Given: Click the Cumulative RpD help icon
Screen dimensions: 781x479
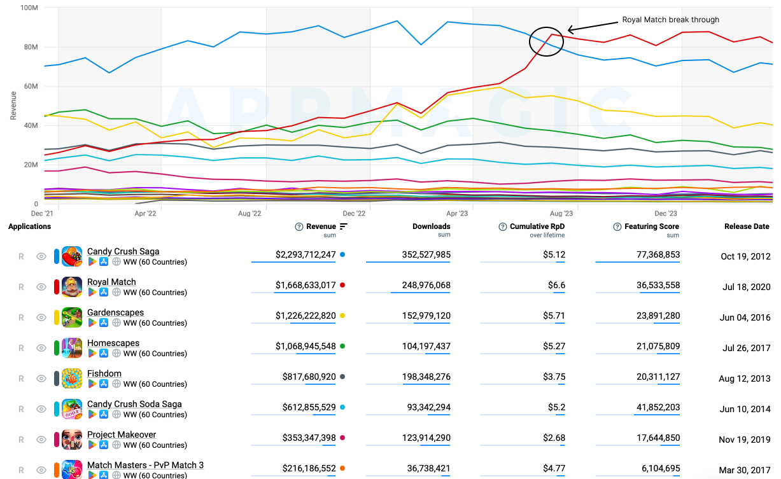Looking at the screenshot, I should tap(503, 226).
